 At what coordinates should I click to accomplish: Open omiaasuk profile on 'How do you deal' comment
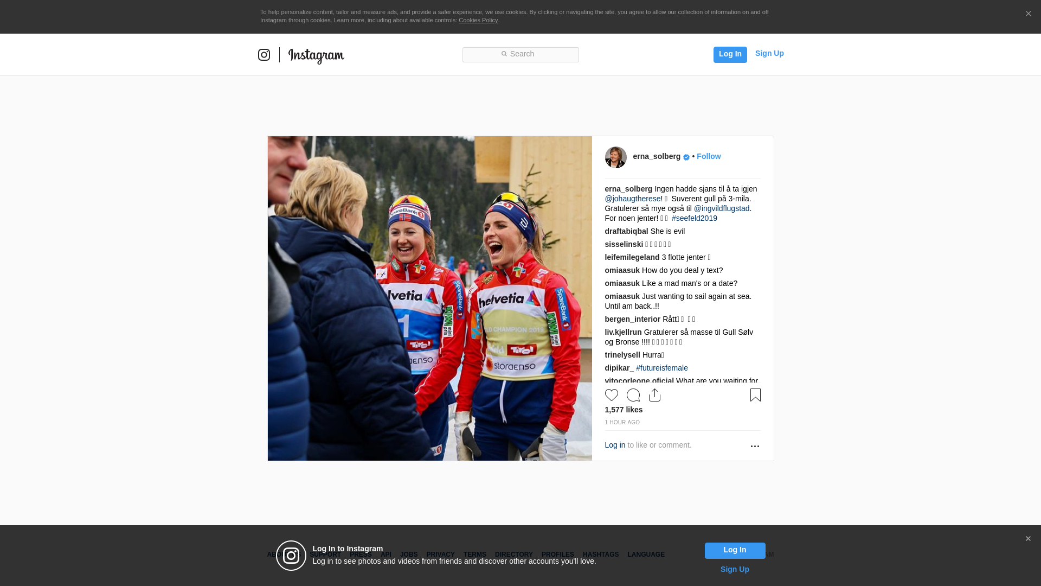point(622,270)
